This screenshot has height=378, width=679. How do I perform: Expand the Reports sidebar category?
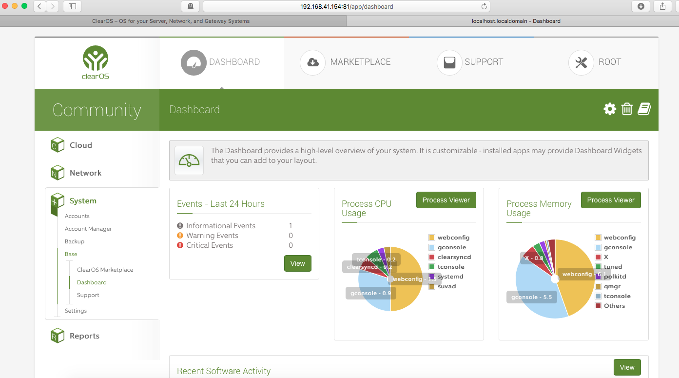pos(84,336)
